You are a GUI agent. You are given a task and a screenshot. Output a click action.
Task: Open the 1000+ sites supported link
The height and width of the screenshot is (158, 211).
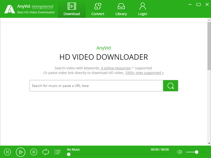click(144, 73)
